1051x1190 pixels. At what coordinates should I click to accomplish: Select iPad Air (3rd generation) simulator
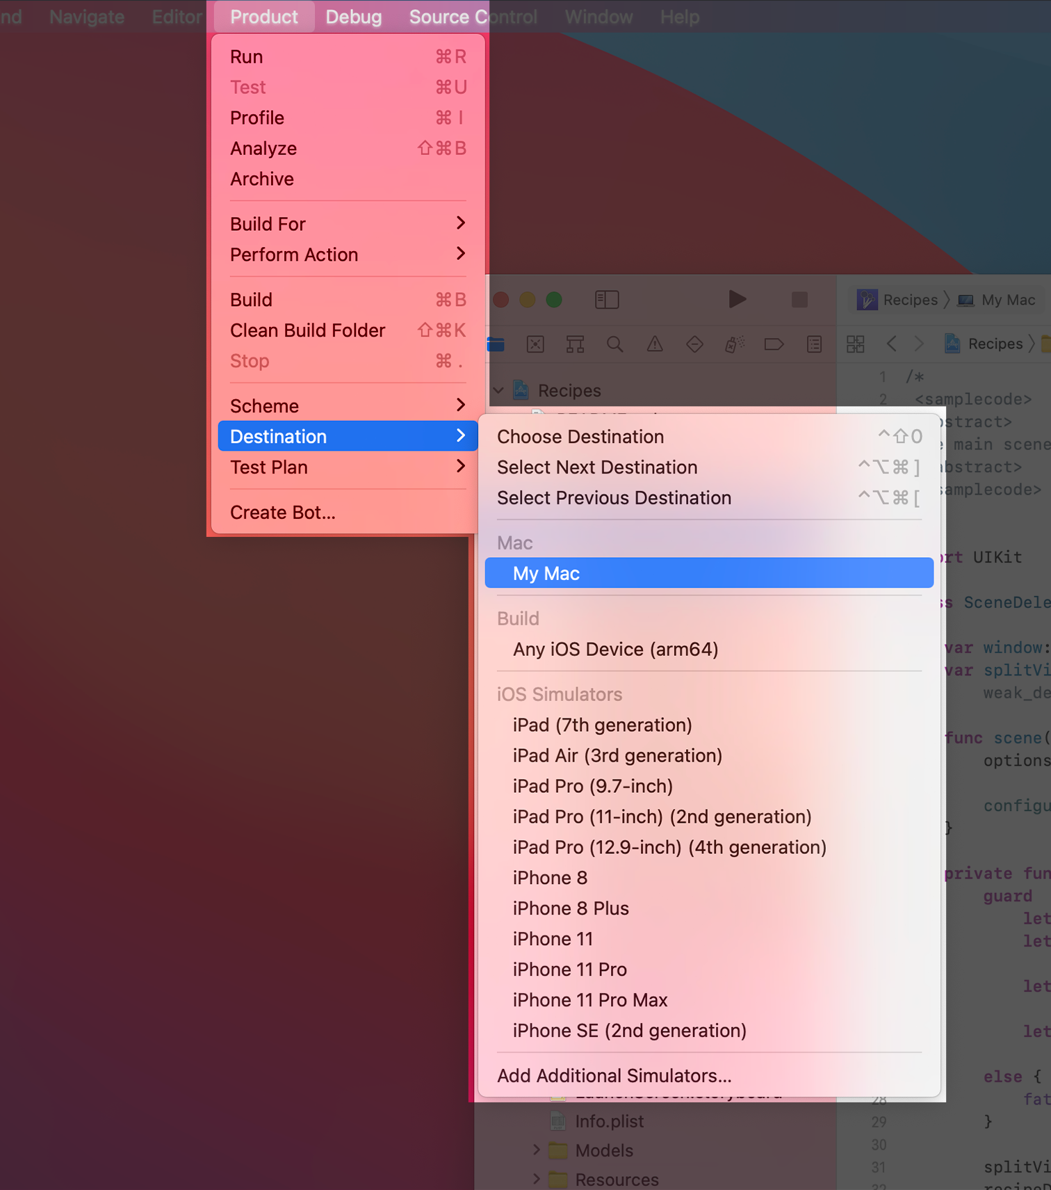[x=709, y=756]
